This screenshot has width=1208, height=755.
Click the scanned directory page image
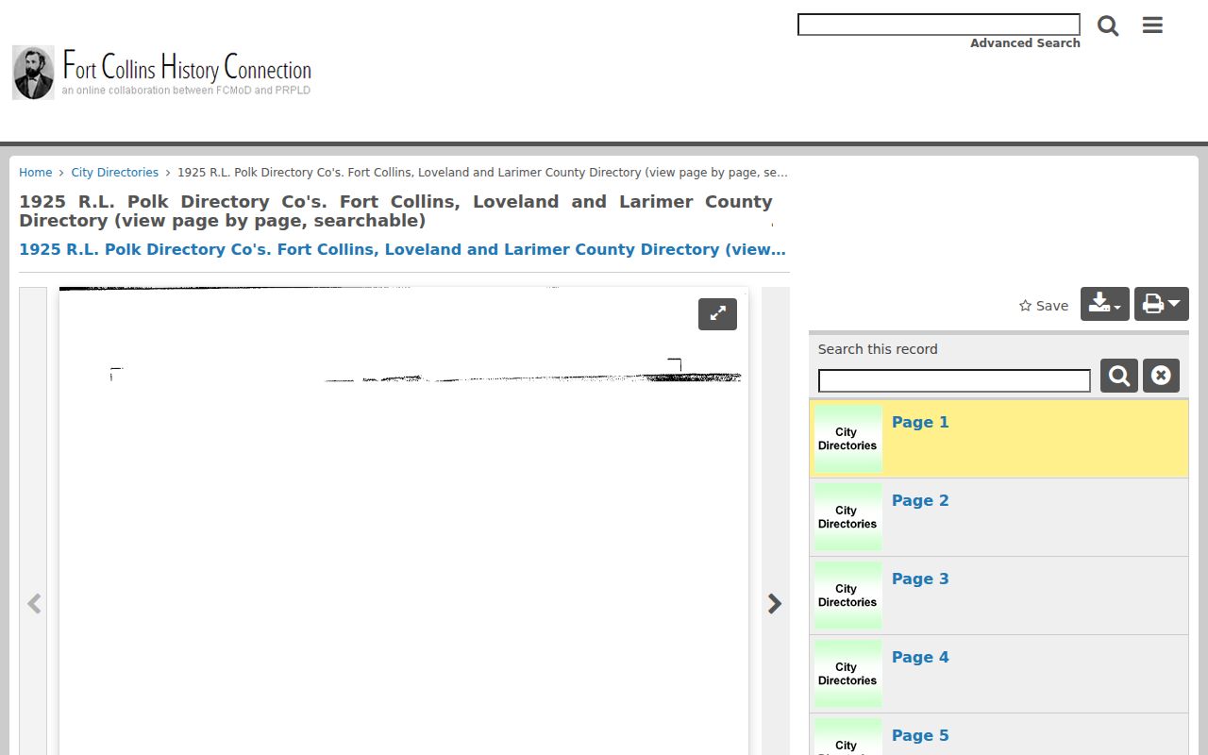(x=404, y=521)
